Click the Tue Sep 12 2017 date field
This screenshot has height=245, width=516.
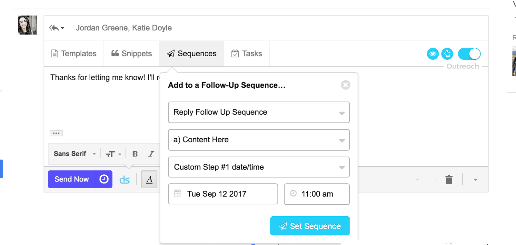223,194
